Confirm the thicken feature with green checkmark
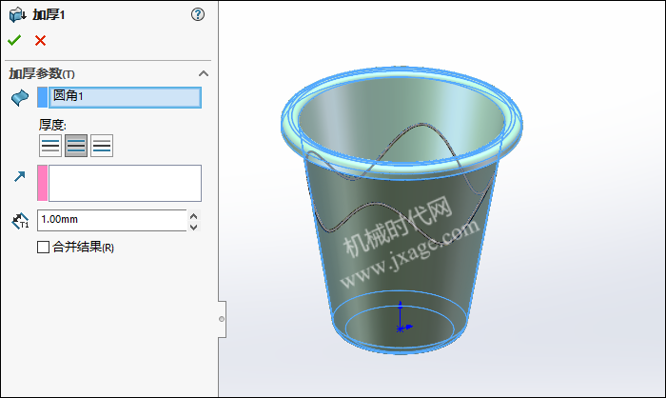 14,40
